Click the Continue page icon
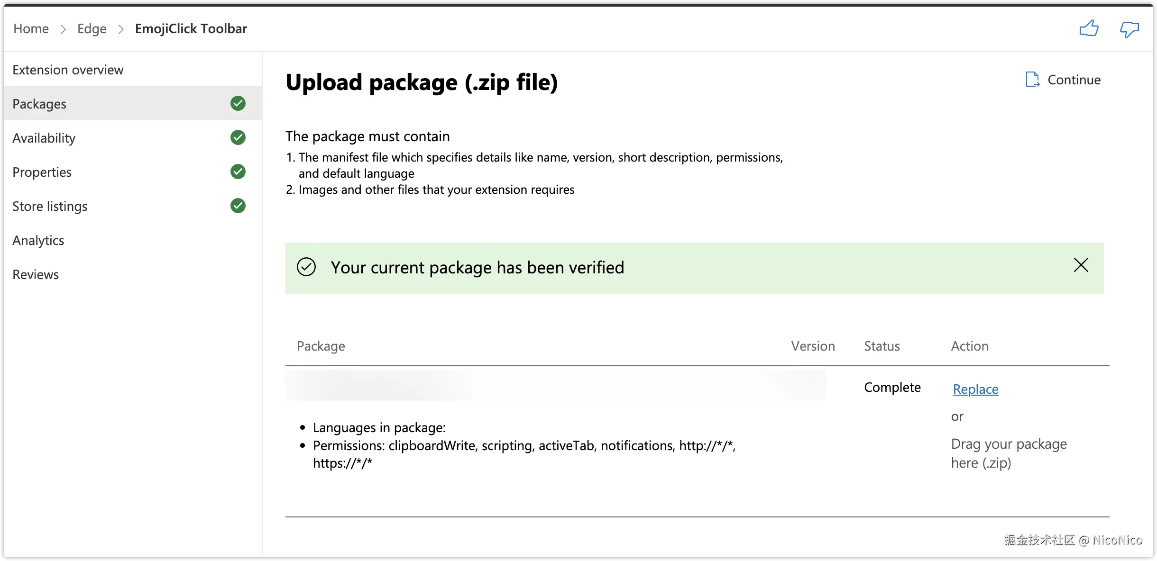This screenshot has height=561, width=1157. click(x=1032, y=80)
